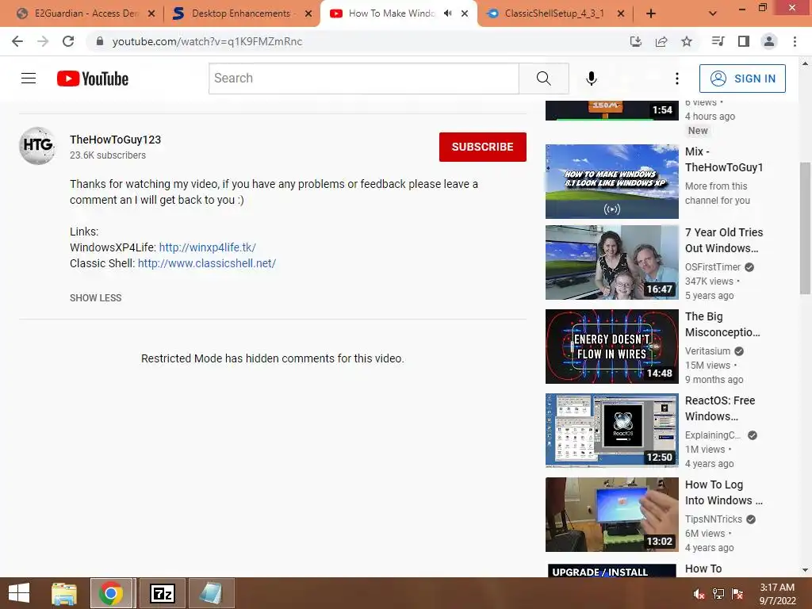Open the 7 Year Old Tries Out Windows thumbnail
Image resolution: width=812 pixels, height=609 pixels.
point(611,262)
